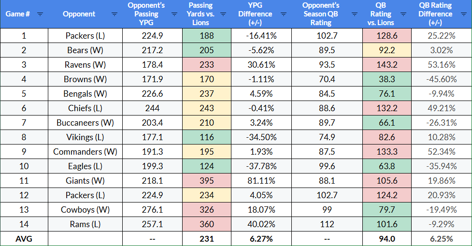472x246 pixels.
Task: Click the YPG Difference (+/-) filter icon
Action: [x=284, y=14]
